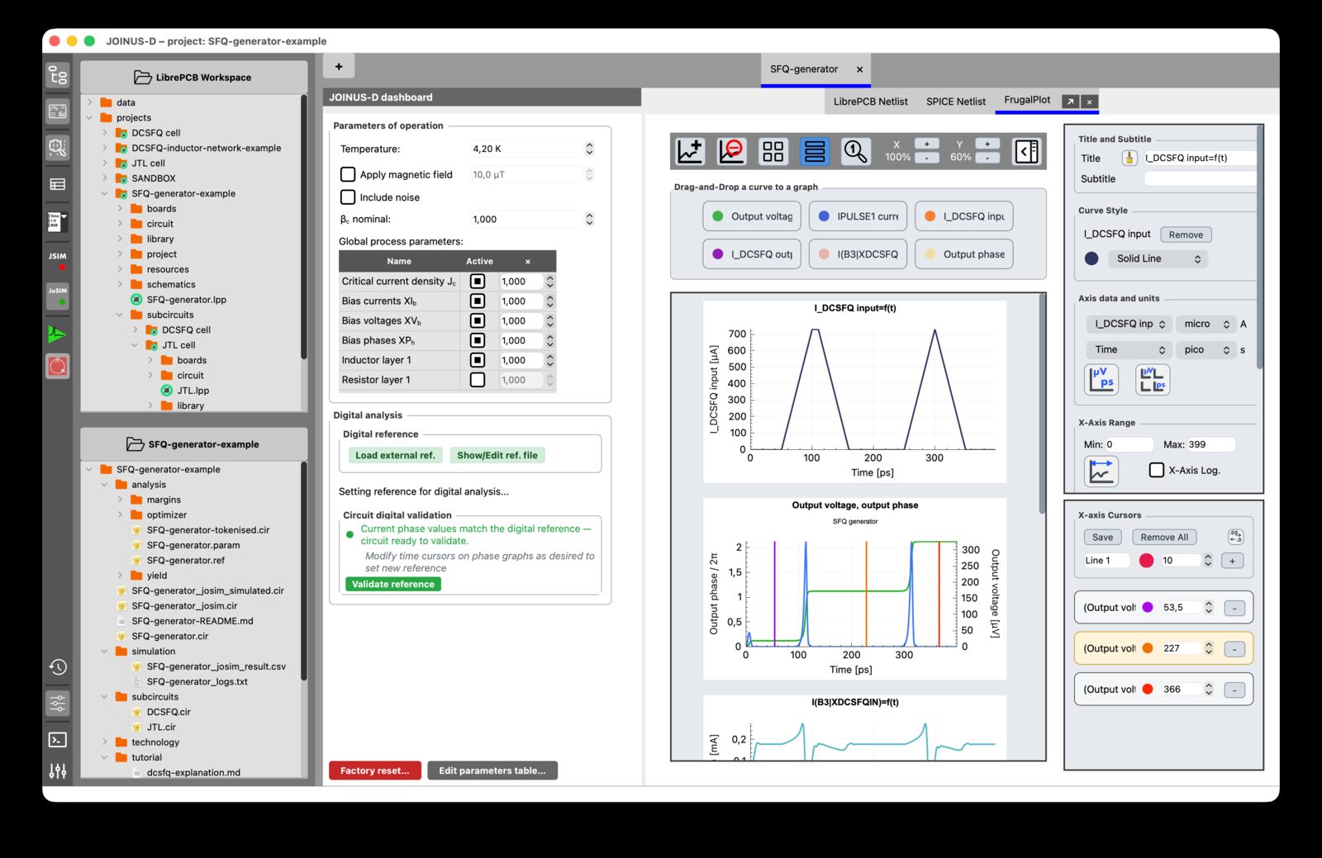
Task: Click the apply X-axis range graph icon
Action: click(x=1101, y=471)
